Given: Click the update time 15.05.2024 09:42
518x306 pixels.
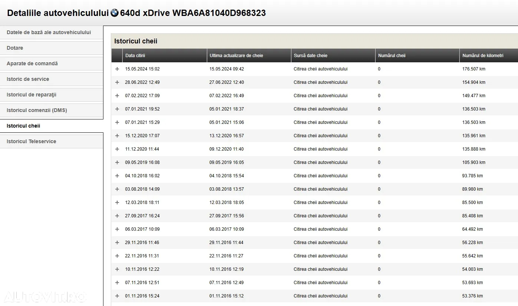Looking at the screenshot, I should [227, 69].
